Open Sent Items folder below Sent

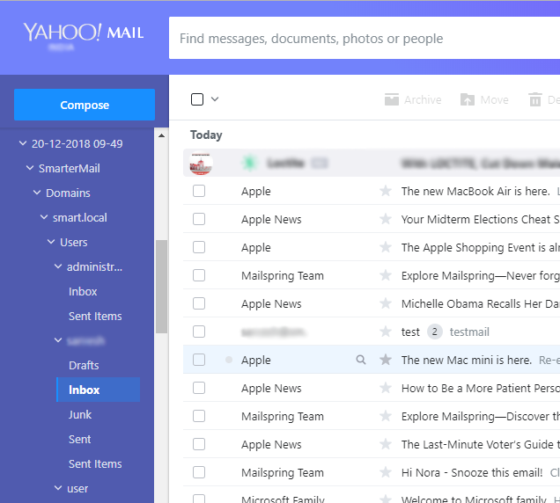[x=95, y=463]
